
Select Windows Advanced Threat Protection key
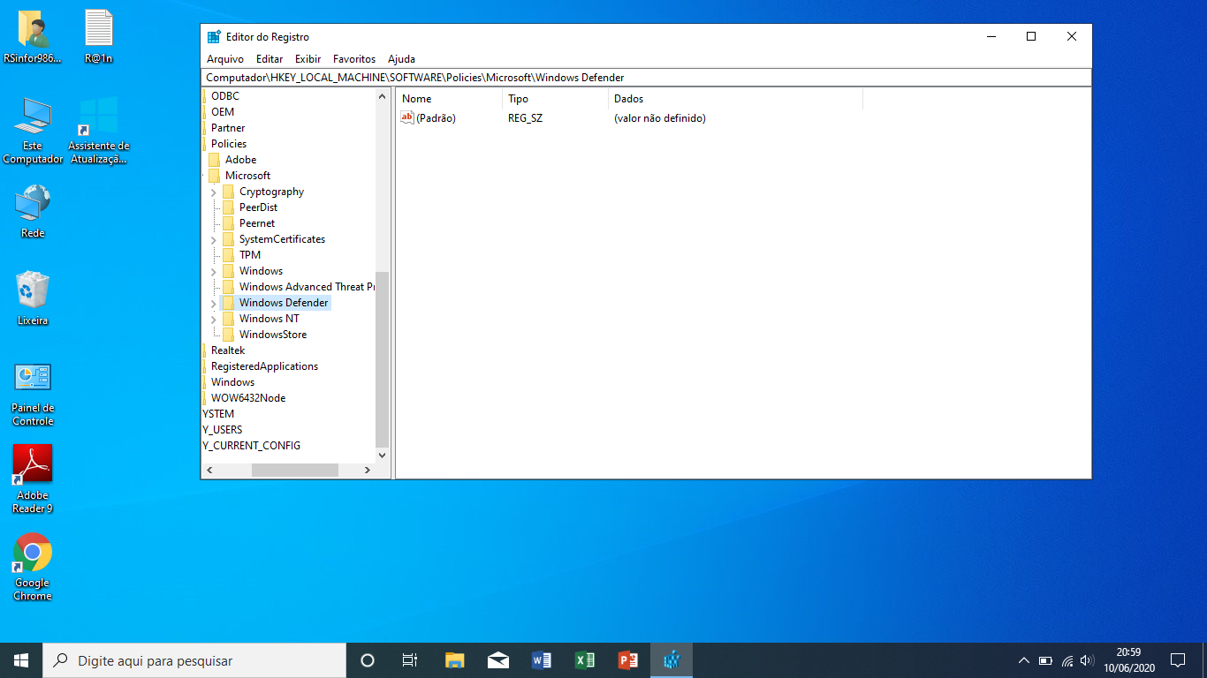pyautogui.click(x=307, y=287)
